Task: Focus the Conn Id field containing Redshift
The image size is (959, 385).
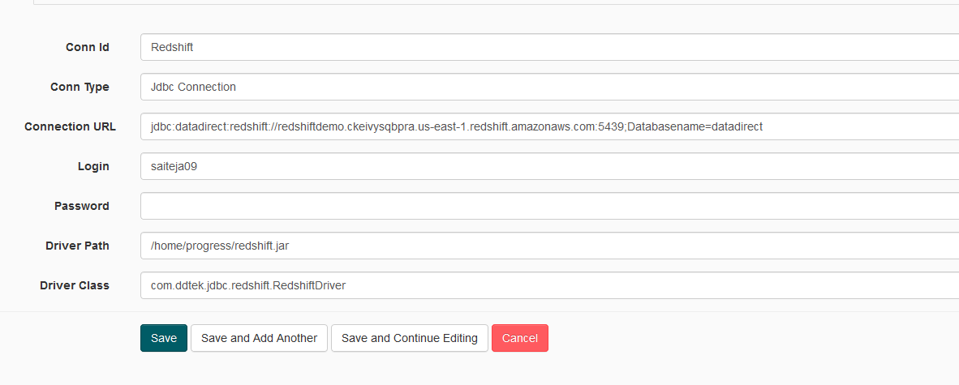Action: pyautogui.click(x=548, y=47)
